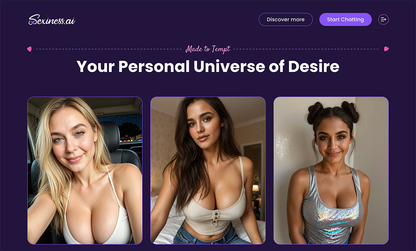Click dashed divider left of Made to Tempt
Screen dimensions: 416x251
click(109, 49)
